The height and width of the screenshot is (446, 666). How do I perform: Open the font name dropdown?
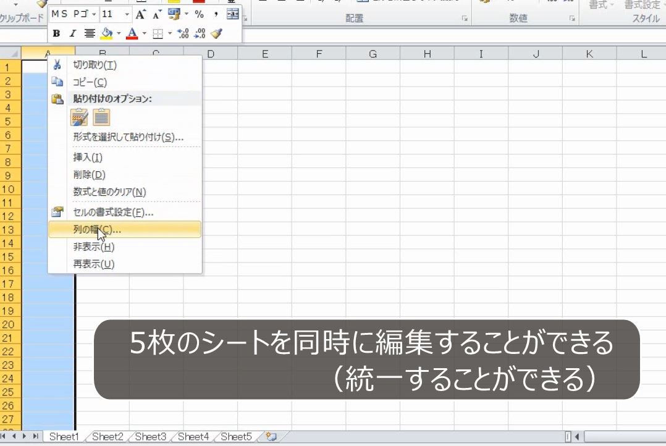click(x=94, y=13)
